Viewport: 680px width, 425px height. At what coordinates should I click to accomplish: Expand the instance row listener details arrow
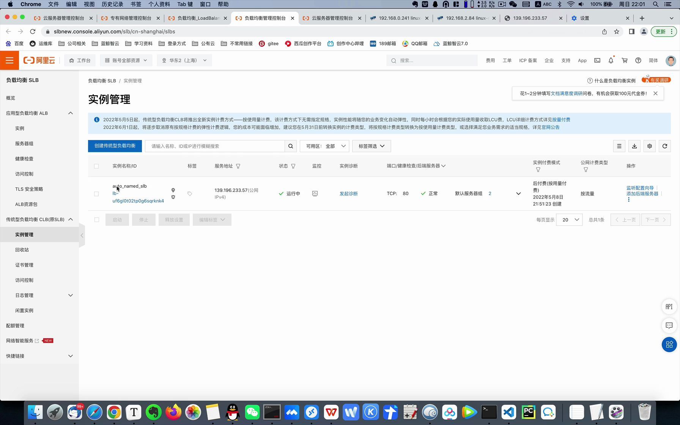coord(518,194)
